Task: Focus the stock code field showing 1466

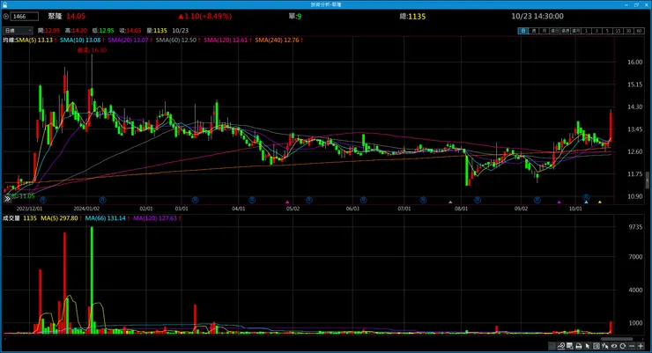Action: (25, 17)
